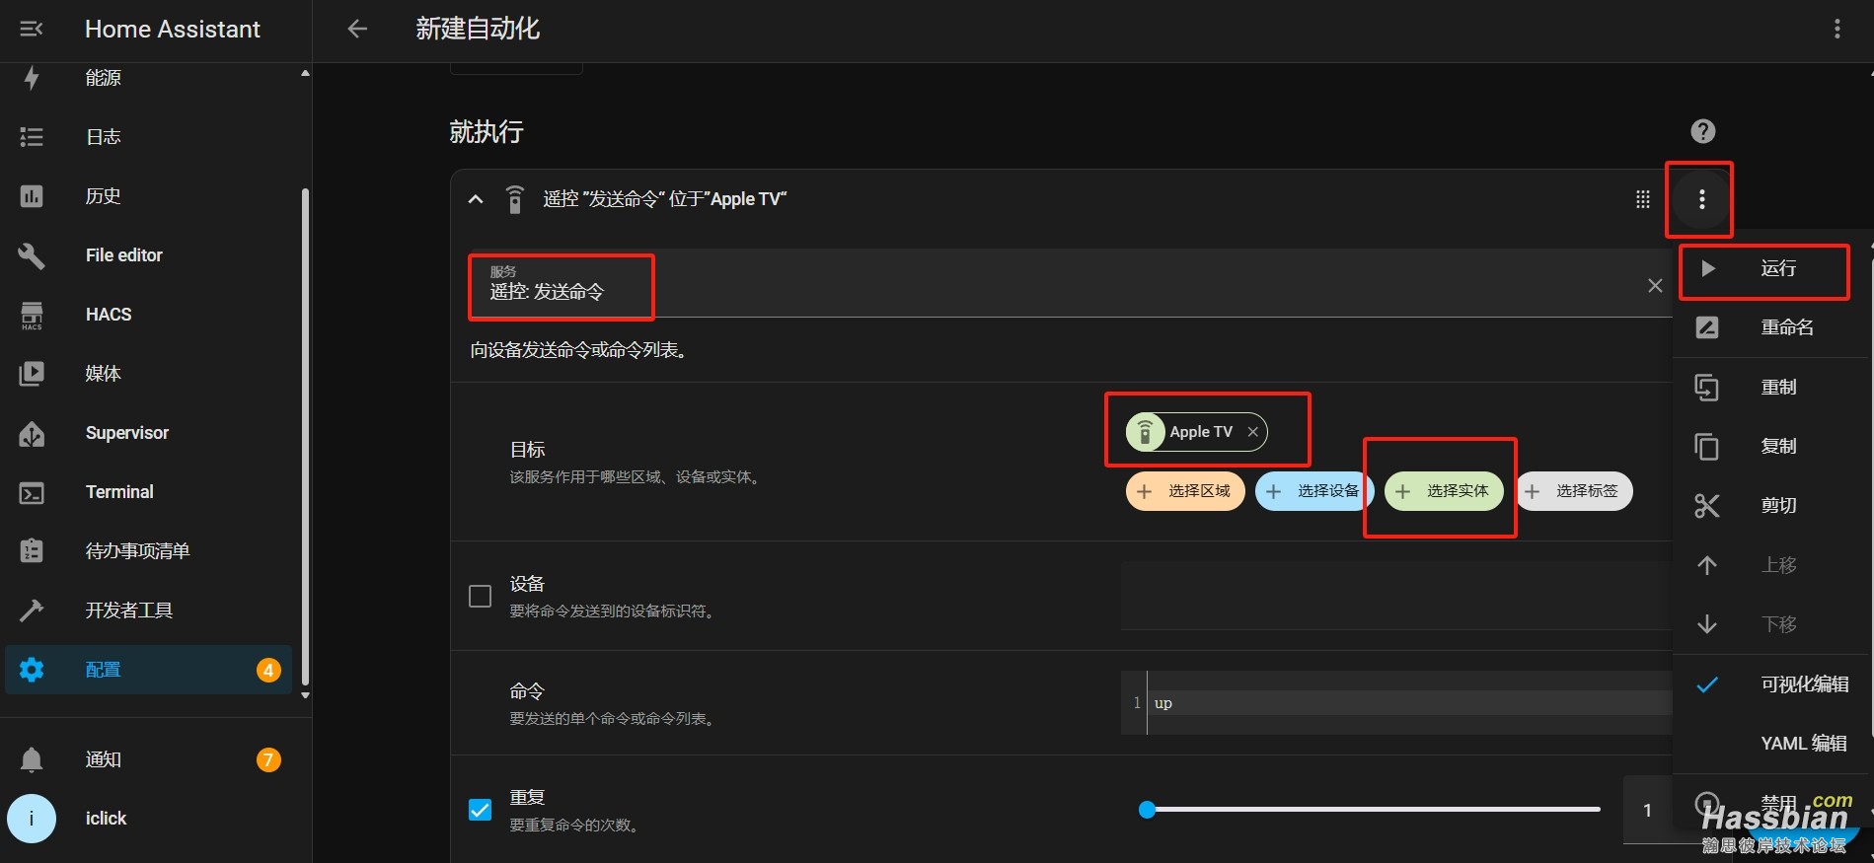
Task: Click the Apple TV target chip
Action: coord(1197,432)
